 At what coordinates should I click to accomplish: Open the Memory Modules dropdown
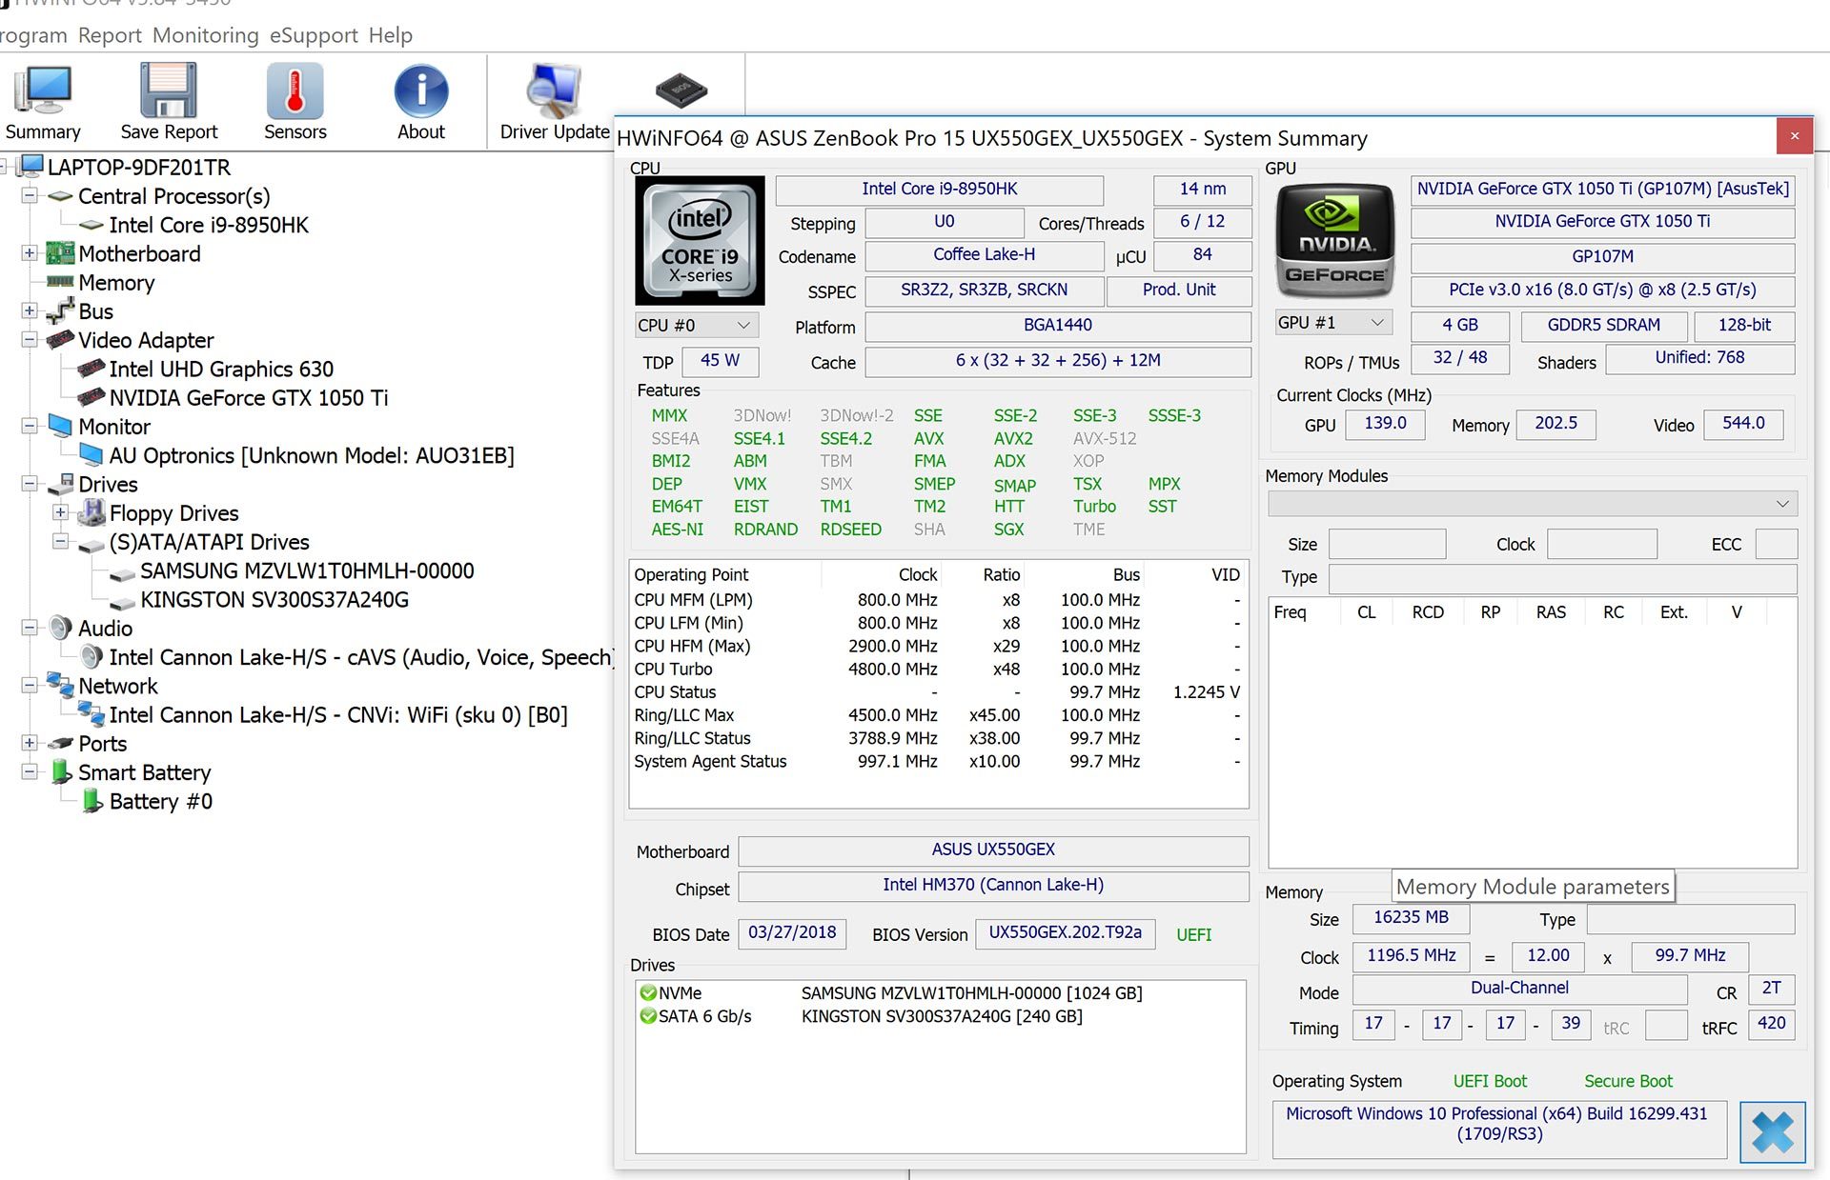1533,504
